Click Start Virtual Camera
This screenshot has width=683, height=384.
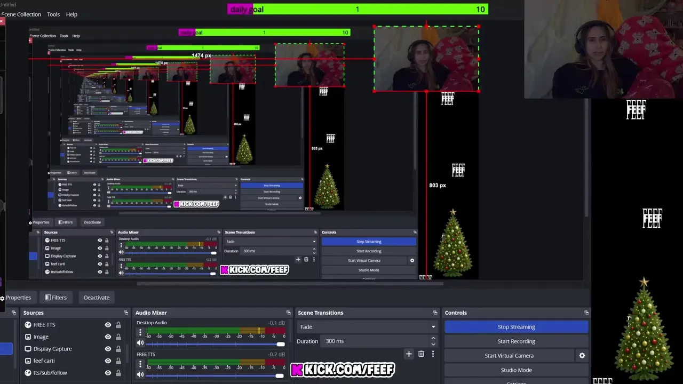[509, 356]
